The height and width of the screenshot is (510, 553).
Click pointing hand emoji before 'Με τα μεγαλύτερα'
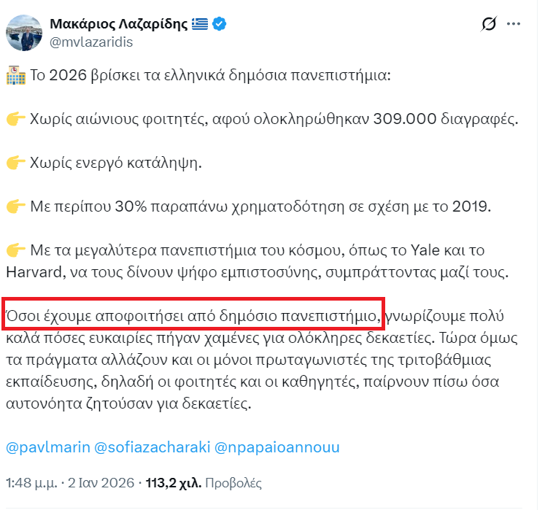coord(15,250)
